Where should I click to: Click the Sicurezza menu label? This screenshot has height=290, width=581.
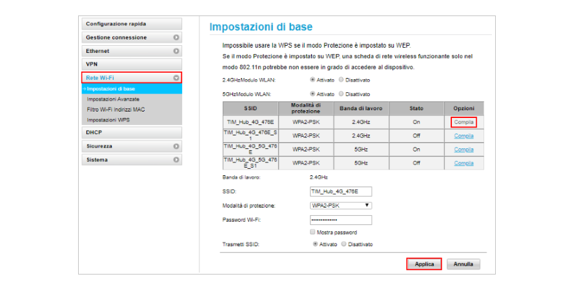pos(99,146)
